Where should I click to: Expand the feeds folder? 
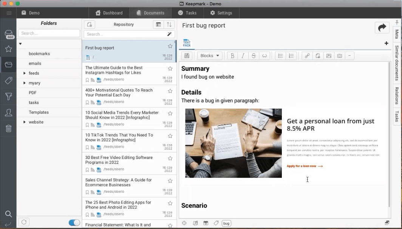pyautogui.click(x=25, y=73)
